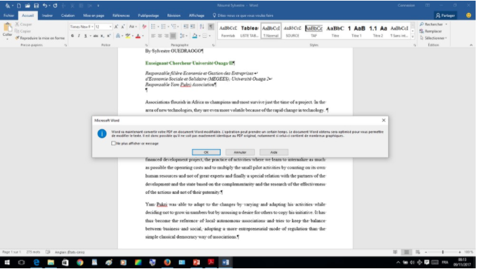The height and width of the screenshot is (271, 477).
Task: Expand the Styles gallery more arrow
Action: tap(413, 37)
